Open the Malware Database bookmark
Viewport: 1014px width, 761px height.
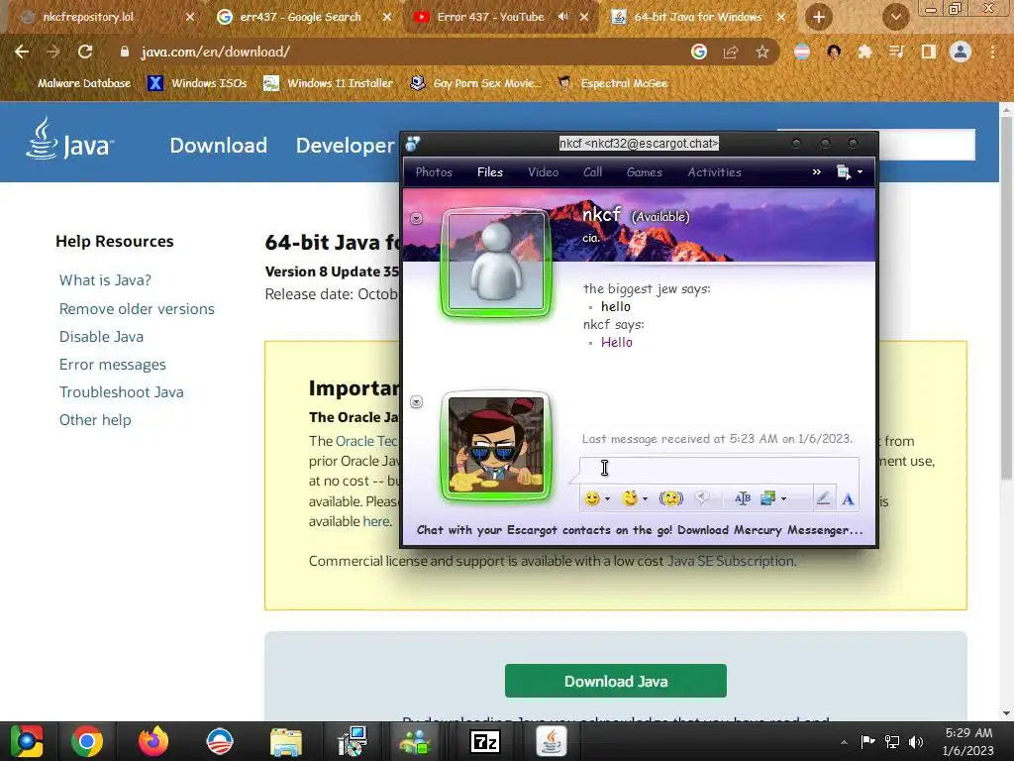(x=74, y=83)
